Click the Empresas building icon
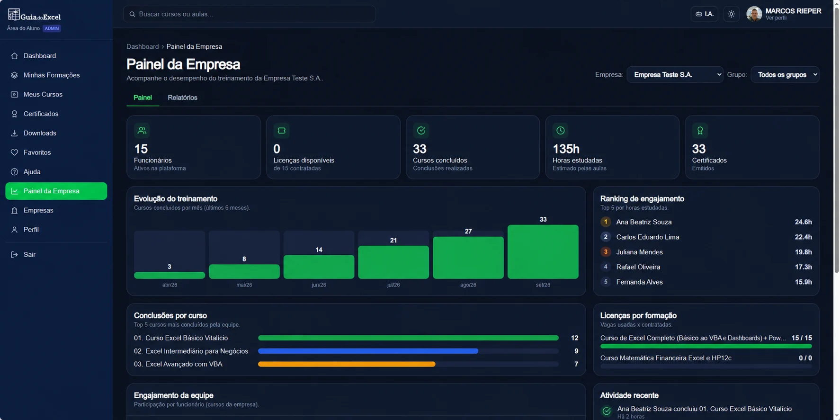Viewport: 840px width, 420px height. point(14,210)
